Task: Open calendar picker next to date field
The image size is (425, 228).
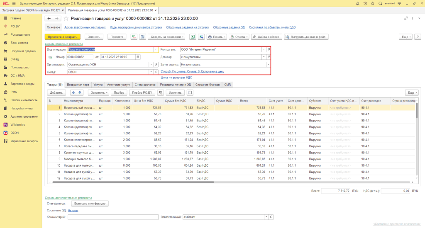Action: click(x=138, y=57)
